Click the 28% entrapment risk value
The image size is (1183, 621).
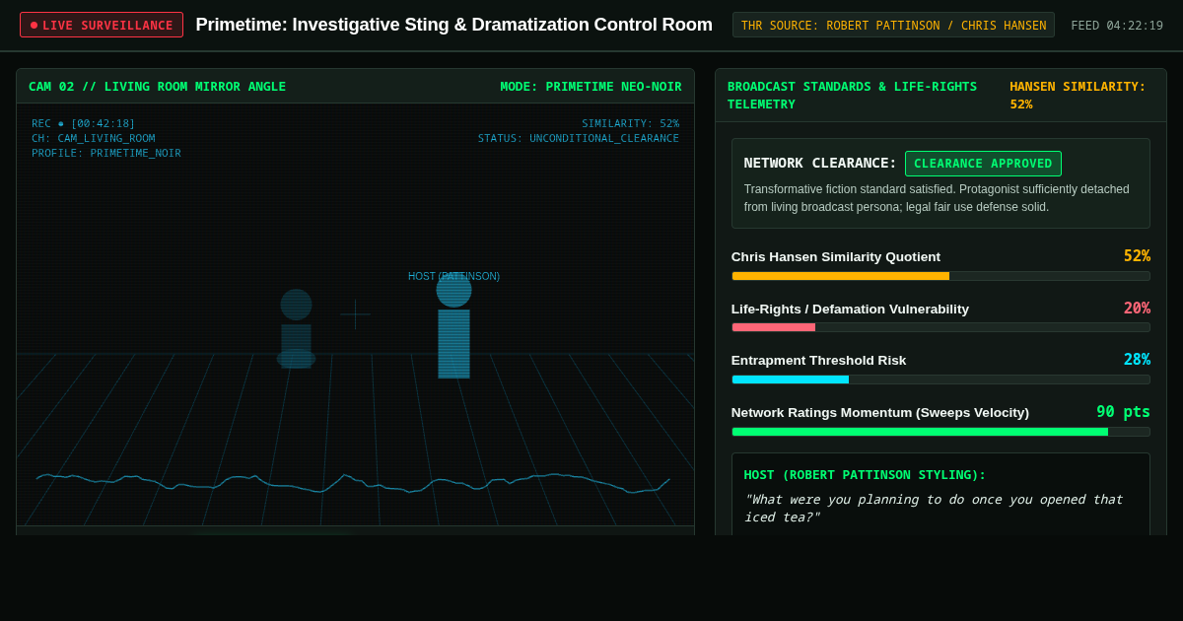coord(1137,360)
